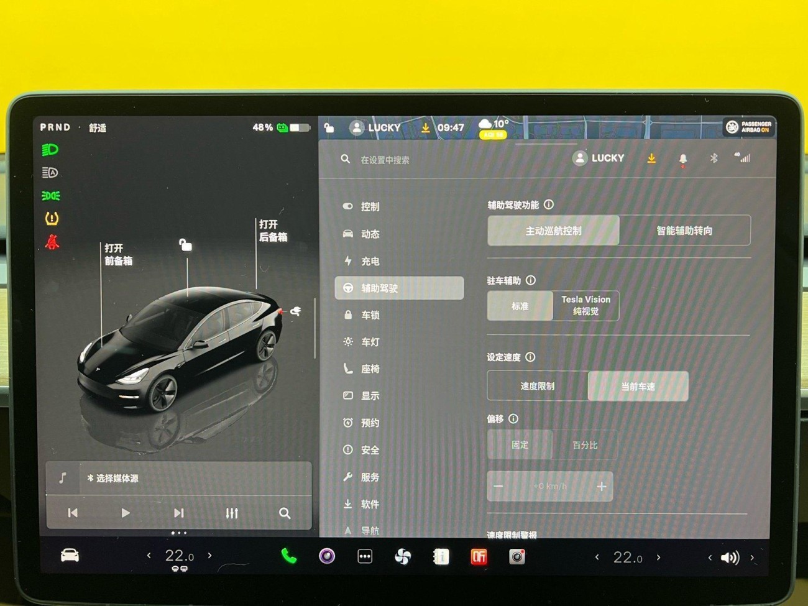Screen dimensions: 808x606
Task: Open the notifications bell icon
Action: pyautogui.click(x=682, y=158)
